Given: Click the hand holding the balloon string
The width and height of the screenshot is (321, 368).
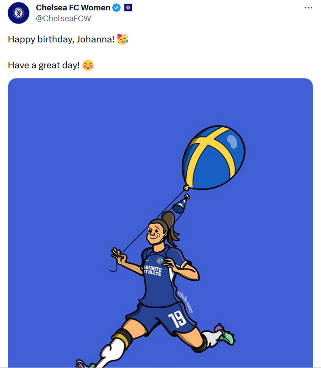Looking at the screenshot, I should [119, 257].
